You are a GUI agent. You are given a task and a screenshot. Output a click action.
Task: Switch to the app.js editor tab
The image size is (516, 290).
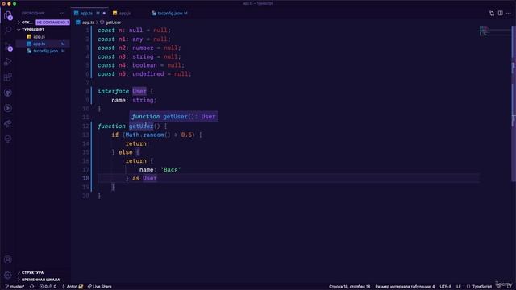coord(124,13)
